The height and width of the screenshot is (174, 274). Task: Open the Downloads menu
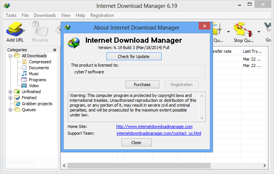45,15
